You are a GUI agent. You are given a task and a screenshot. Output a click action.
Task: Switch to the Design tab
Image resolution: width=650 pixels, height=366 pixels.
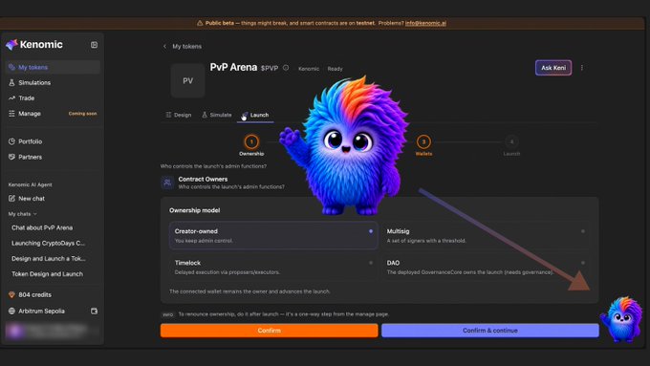coord(179,115)
